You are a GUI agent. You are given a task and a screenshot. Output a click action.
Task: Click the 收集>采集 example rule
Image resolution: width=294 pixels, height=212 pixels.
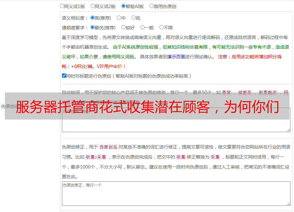pyautogui.click(x=96, y=157)
